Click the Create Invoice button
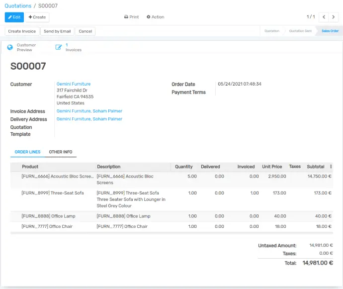The width and height of the screenshot is (343, 289). point(22,31)
